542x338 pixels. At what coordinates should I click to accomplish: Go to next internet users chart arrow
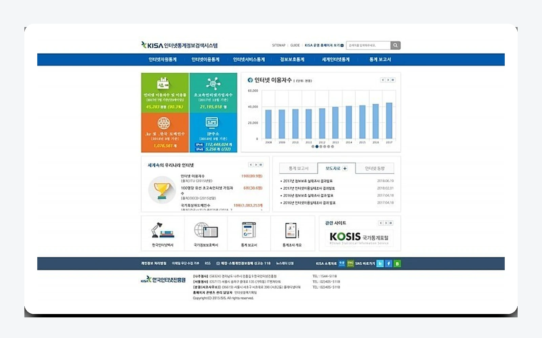click(388, 80)
